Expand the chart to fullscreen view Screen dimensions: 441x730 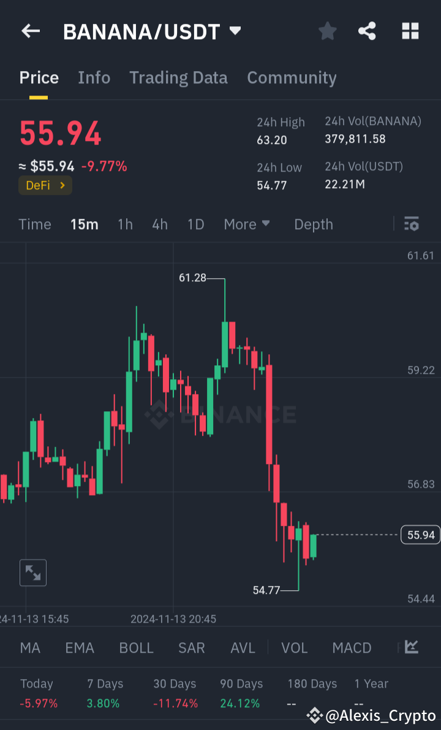32,572
